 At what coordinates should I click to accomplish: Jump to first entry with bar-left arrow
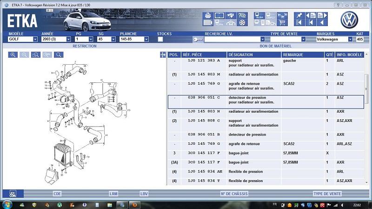click(299, 22)
